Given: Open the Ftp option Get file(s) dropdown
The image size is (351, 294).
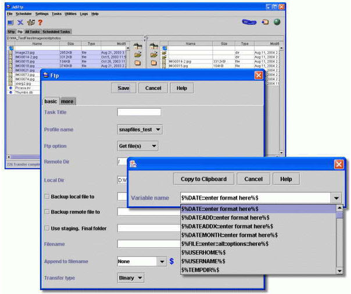Looking at the screenshot, I should pyautogui.click(x=138, y=146).
